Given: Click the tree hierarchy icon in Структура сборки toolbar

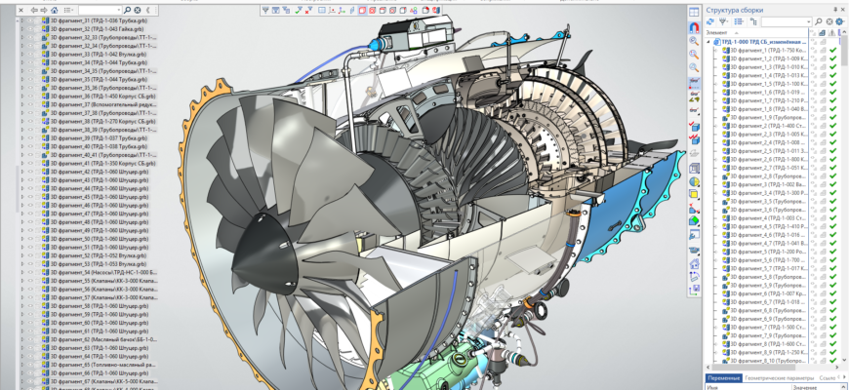Looking at the screenshot, I should pos(753,21).
